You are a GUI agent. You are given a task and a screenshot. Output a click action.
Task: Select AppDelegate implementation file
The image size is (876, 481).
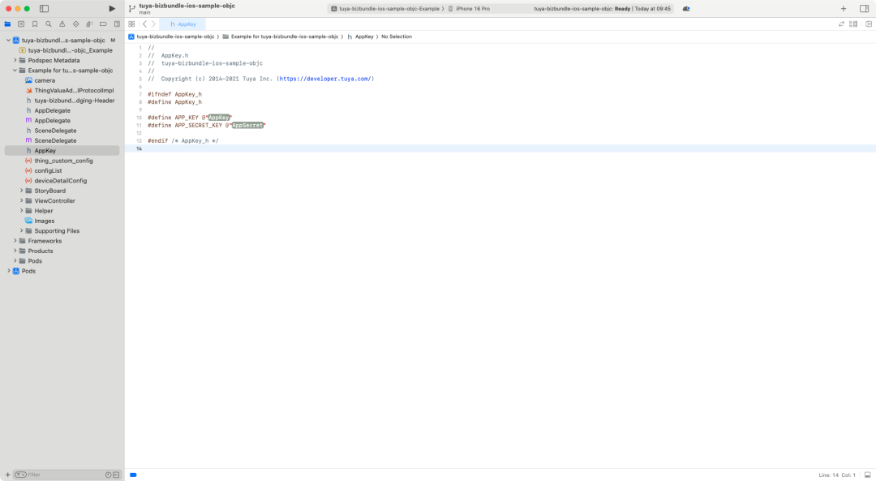click(48, 121)
